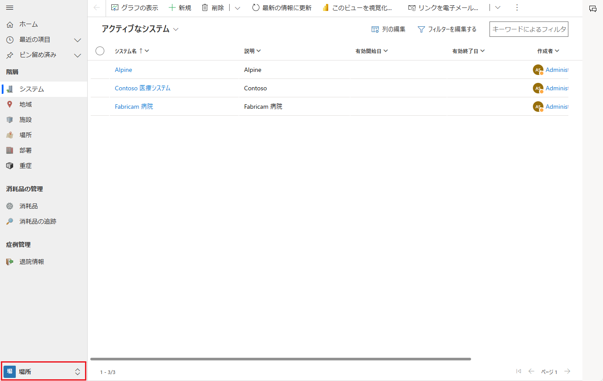Select システム in sidebar
Screen dimensions: 603x381
(44, 89)
